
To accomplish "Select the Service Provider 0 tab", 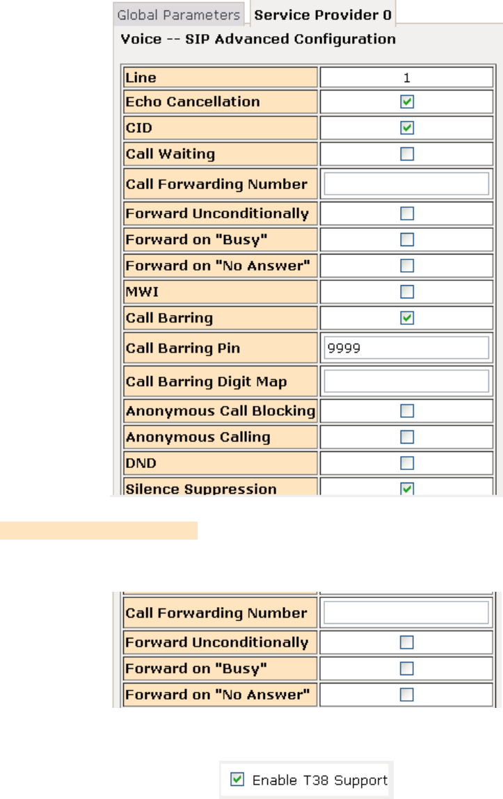I will coord(322,15).
